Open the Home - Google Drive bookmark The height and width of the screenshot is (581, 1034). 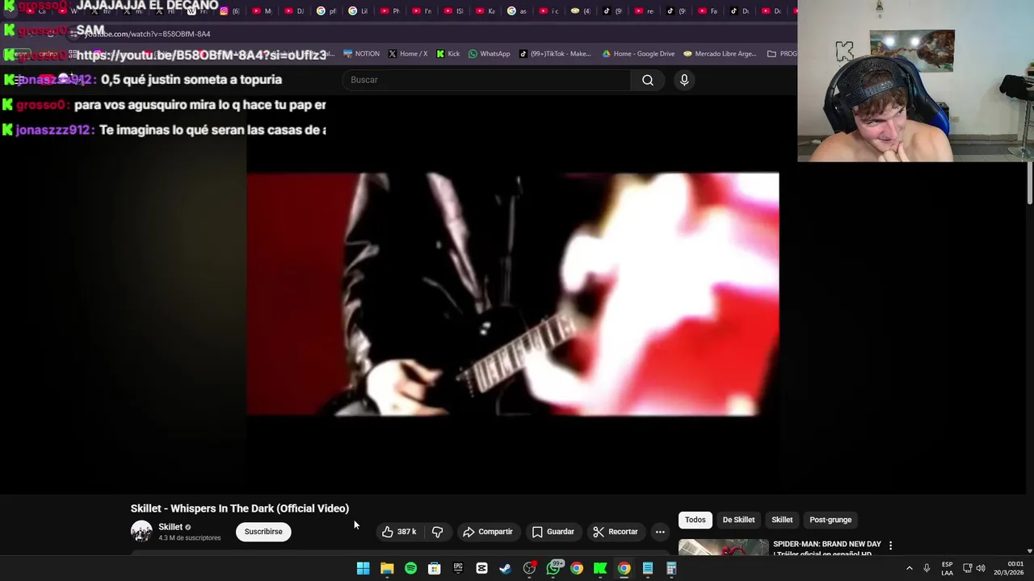[x=638, y=54]
